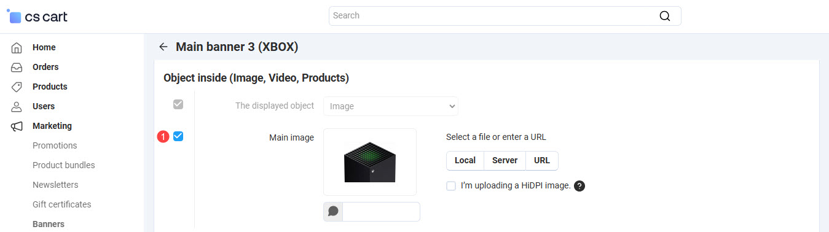Click the image alt text input field
829x232 pixels.
pyautogui.click(x=381, y=212)
